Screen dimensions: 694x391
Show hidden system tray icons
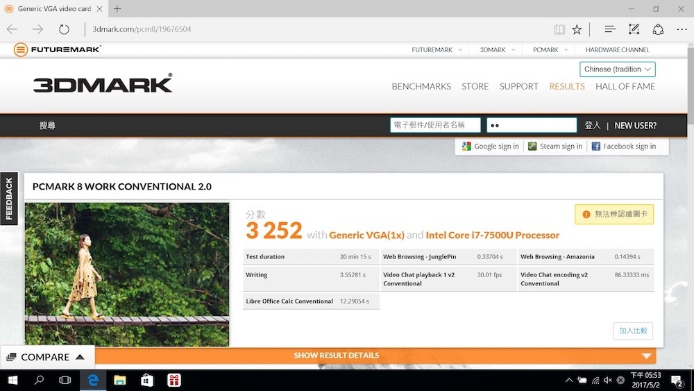click(569, 380)
